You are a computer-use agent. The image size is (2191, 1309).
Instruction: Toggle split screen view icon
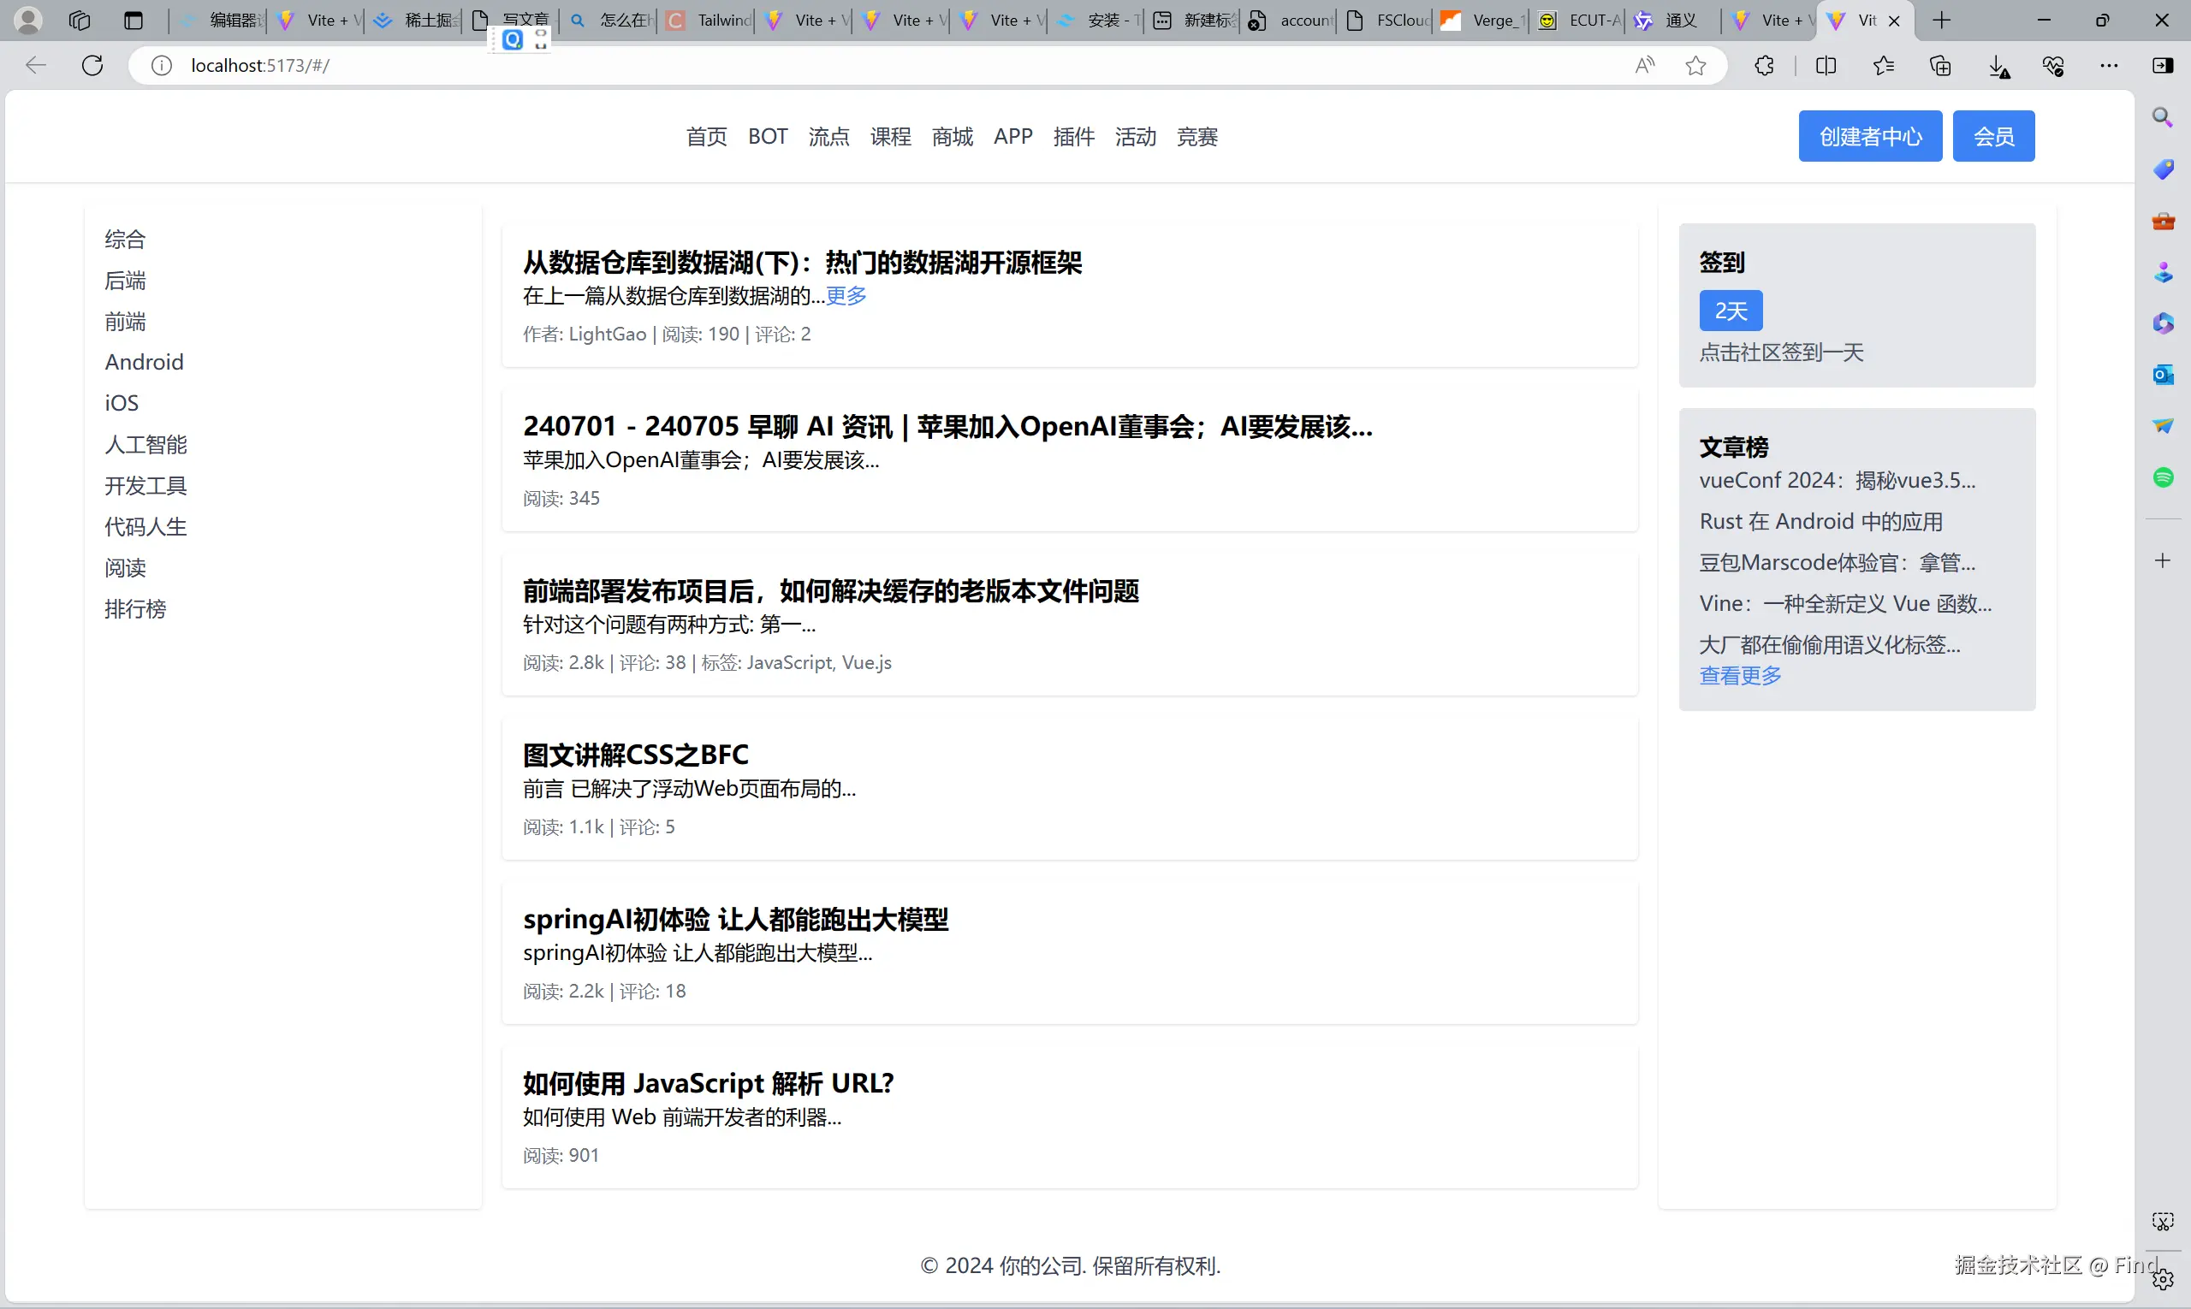(1826, 65)
